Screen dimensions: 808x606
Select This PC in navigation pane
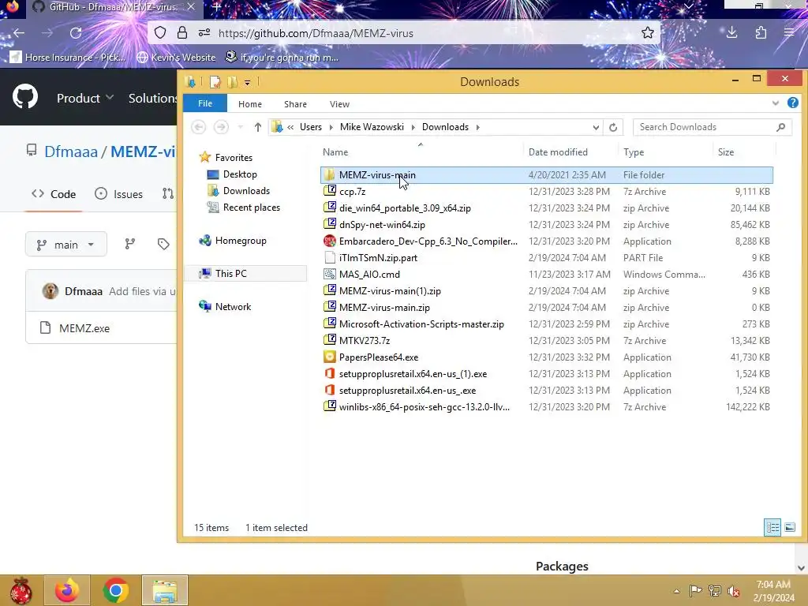pyautogui.click(x=231, y=274)
